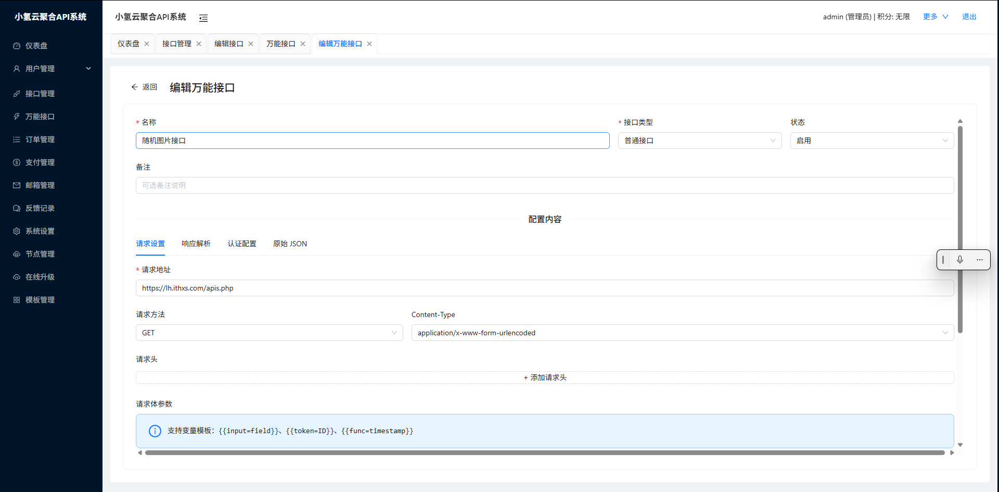Open 邮箱管理 envelope icon in sidebar
Viewport: 999px width, 492px height.
pos(17,185)
